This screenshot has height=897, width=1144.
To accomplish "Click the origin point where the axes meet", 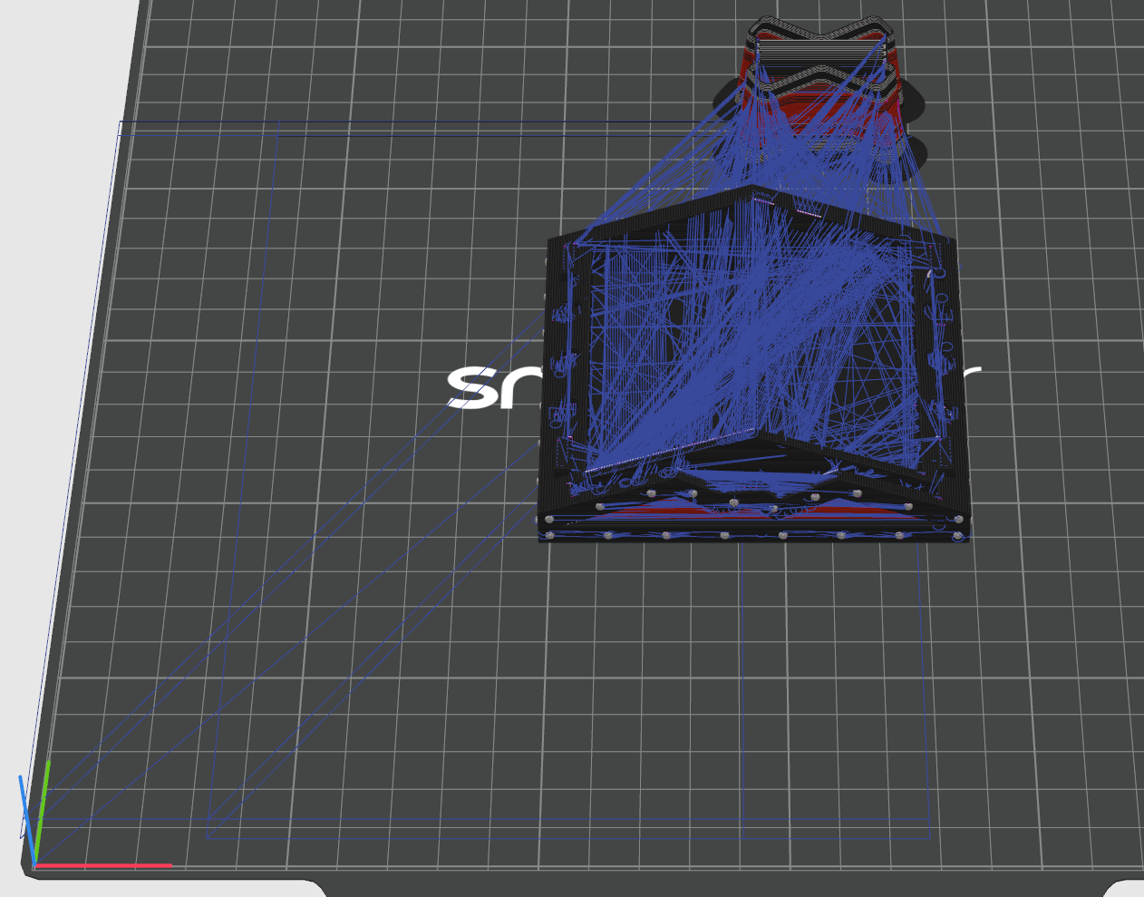I will coord(34,864).
